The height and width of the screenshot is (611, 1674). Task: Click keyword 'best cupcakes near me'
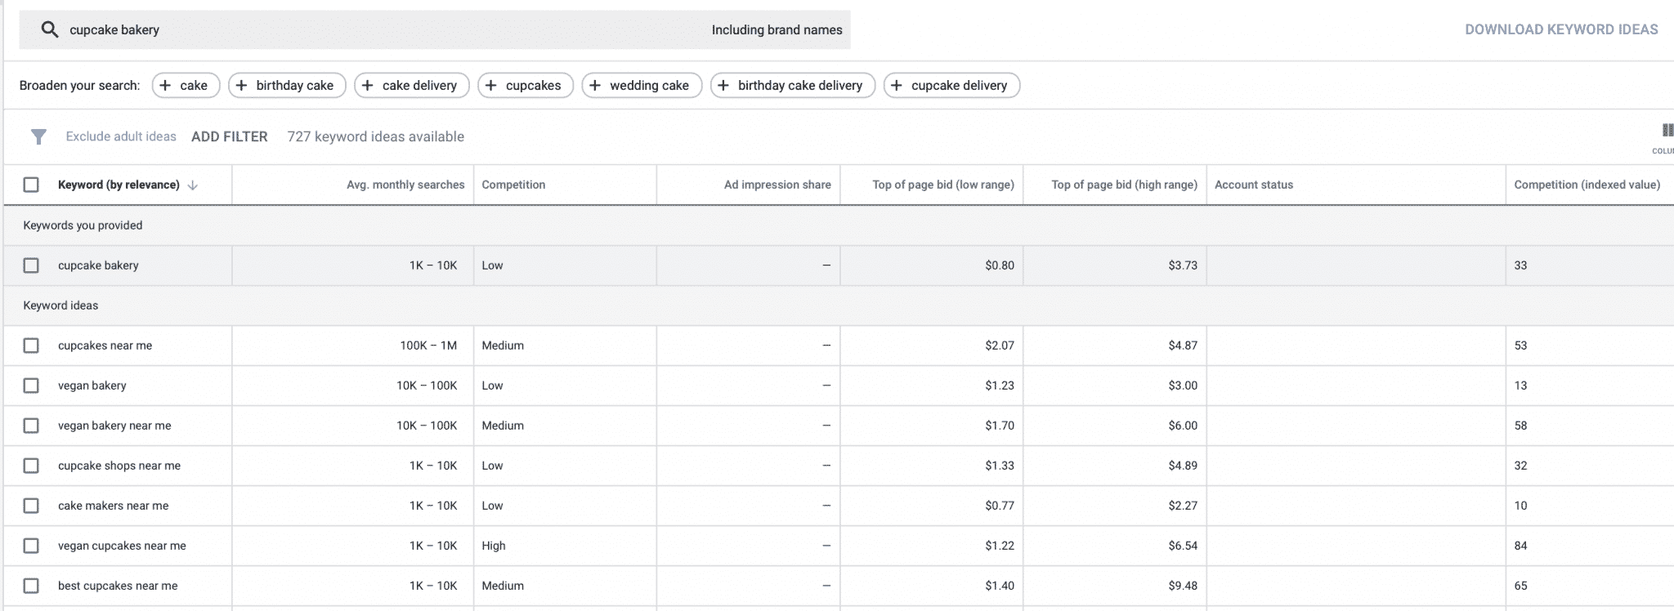tap(118, 586)
